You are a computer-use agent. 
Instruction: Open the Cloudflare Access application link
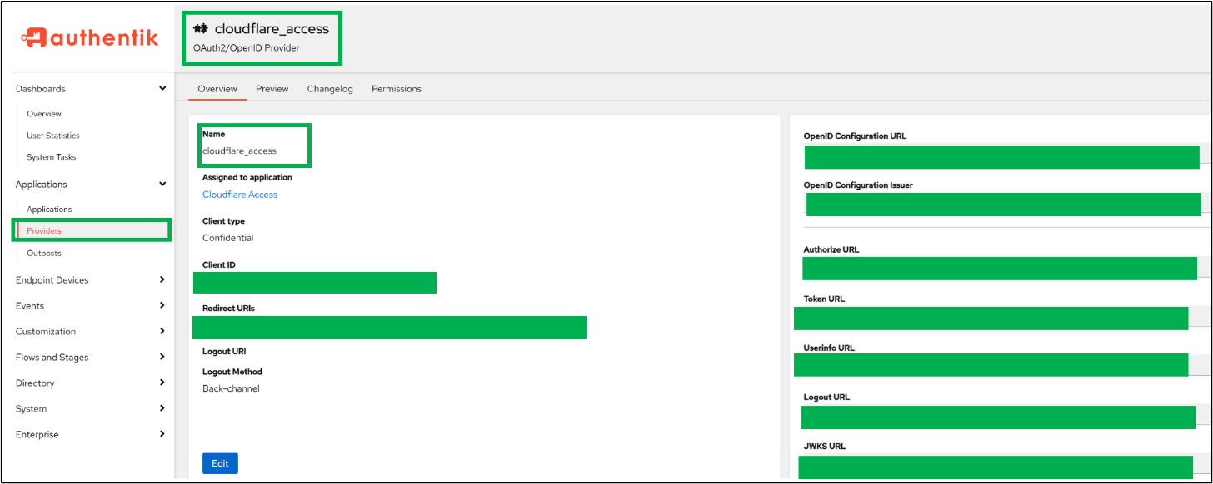(240, 194)
